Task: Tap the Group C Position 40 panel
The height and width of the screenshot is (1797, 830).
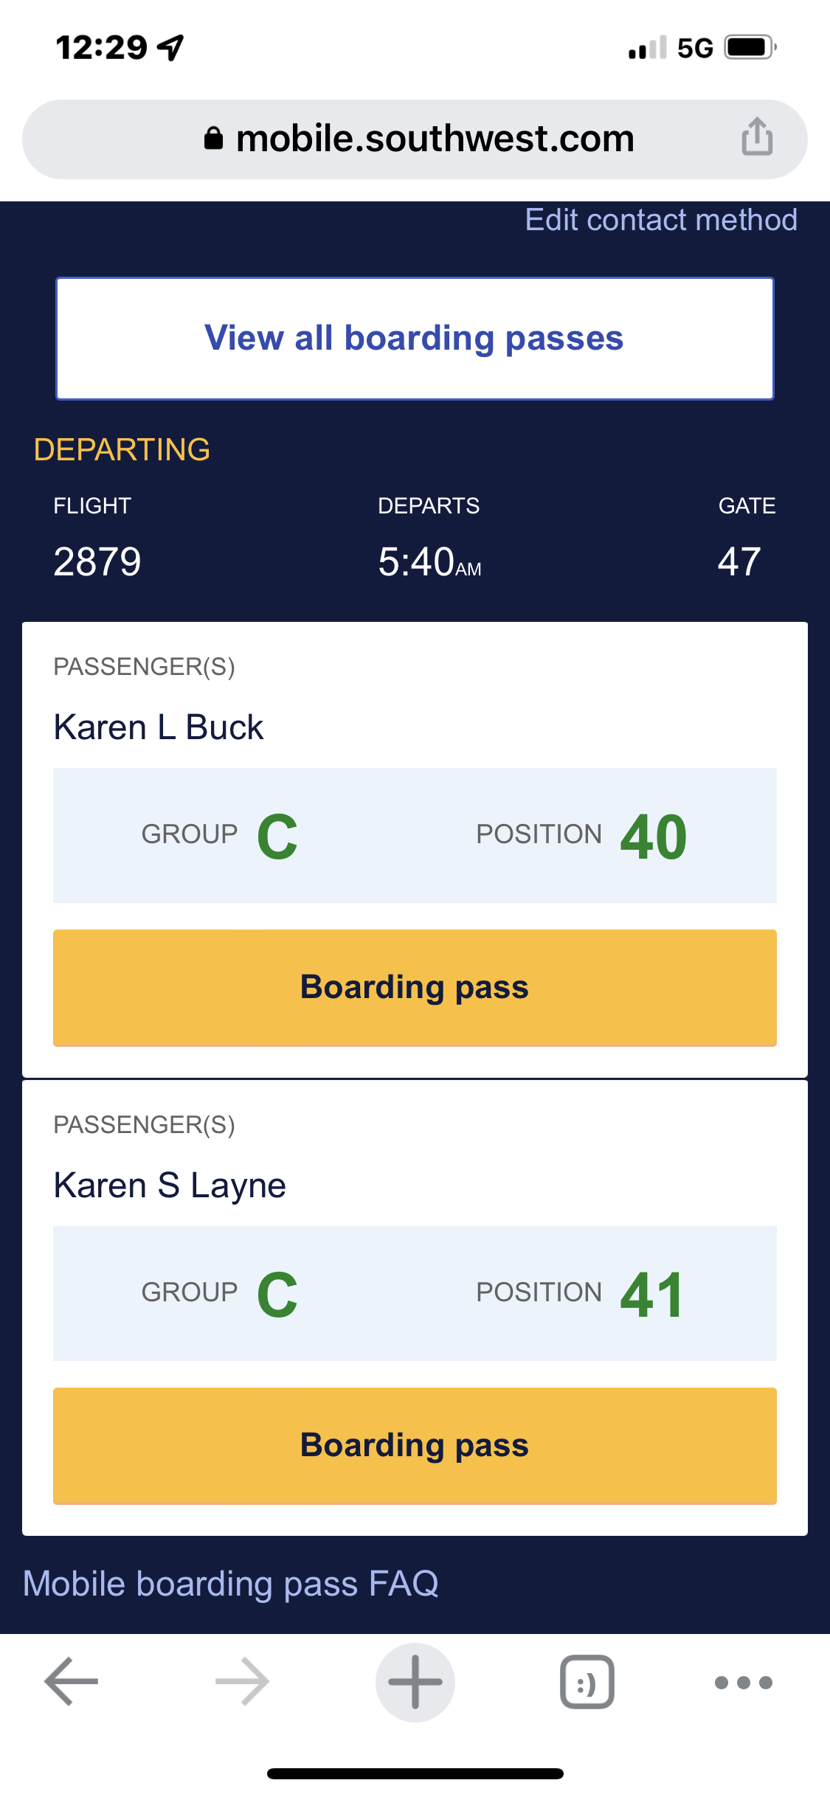Action: [415, 835]
